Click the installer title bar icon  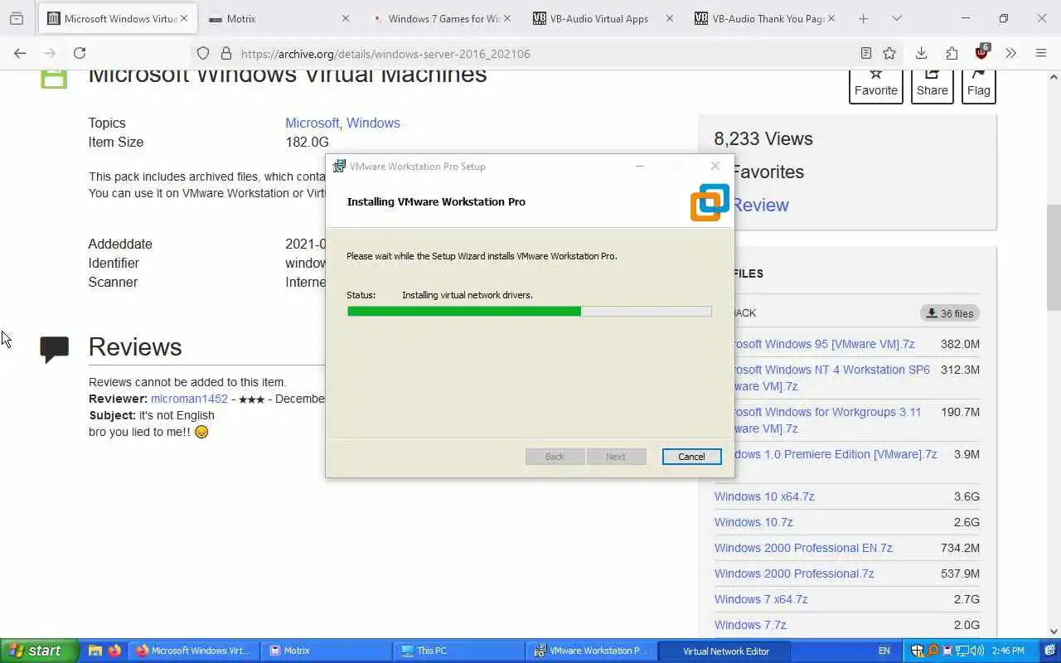[339, 166]
